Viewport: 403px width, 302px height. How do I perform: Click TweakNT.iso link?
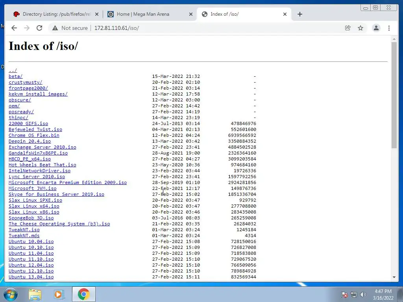[x=24, y=230]
